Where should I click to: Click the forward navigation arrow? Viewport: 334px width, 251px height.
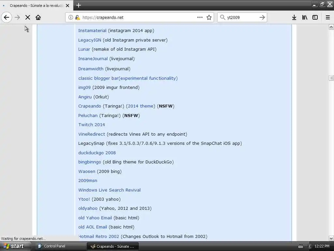[17, 17]
